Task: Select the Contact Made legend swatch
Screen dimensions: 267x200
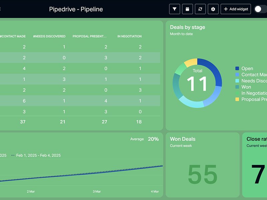Action: 237,75
